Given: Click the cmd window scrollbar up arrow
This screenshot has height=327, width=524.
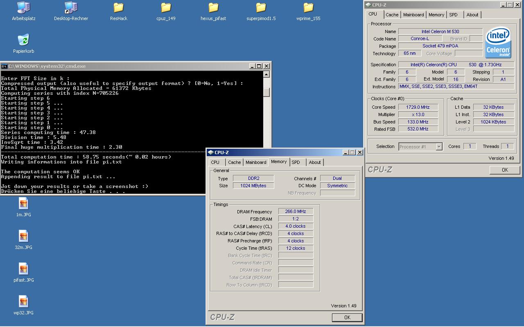Looking at the screenshot, I should (267, 74).
